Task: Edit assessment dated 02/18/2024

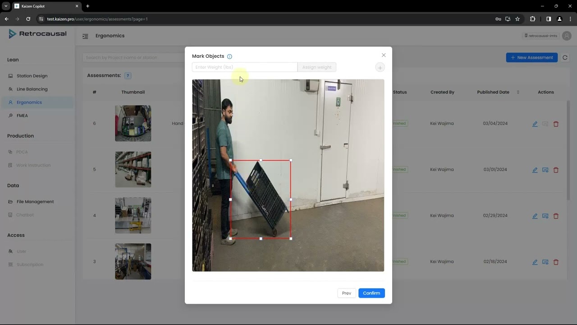Action: click(535, 262)
